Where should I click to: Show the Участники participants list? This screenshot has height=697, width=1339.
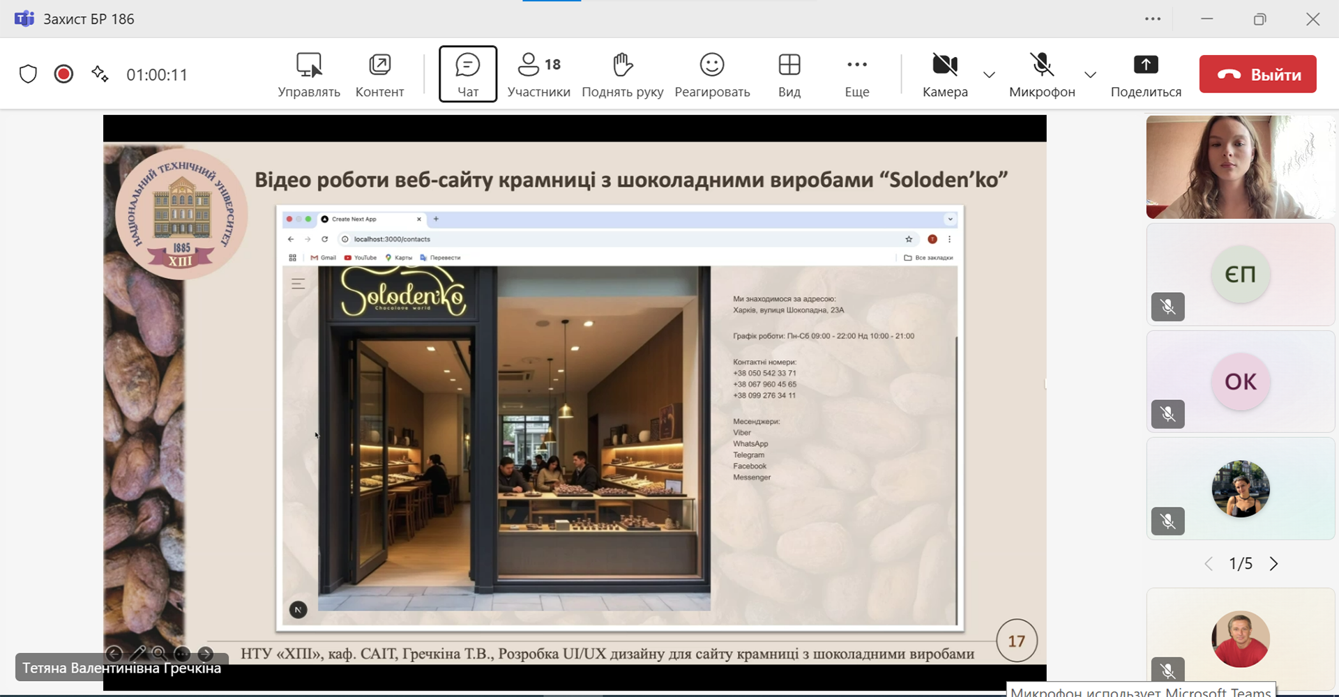tap(538, 74)
